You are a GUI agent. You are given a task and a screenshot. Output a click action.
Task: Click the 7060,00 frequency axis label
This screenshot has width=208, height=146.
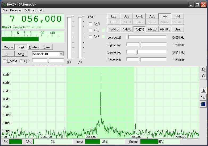tap(136, 137)
